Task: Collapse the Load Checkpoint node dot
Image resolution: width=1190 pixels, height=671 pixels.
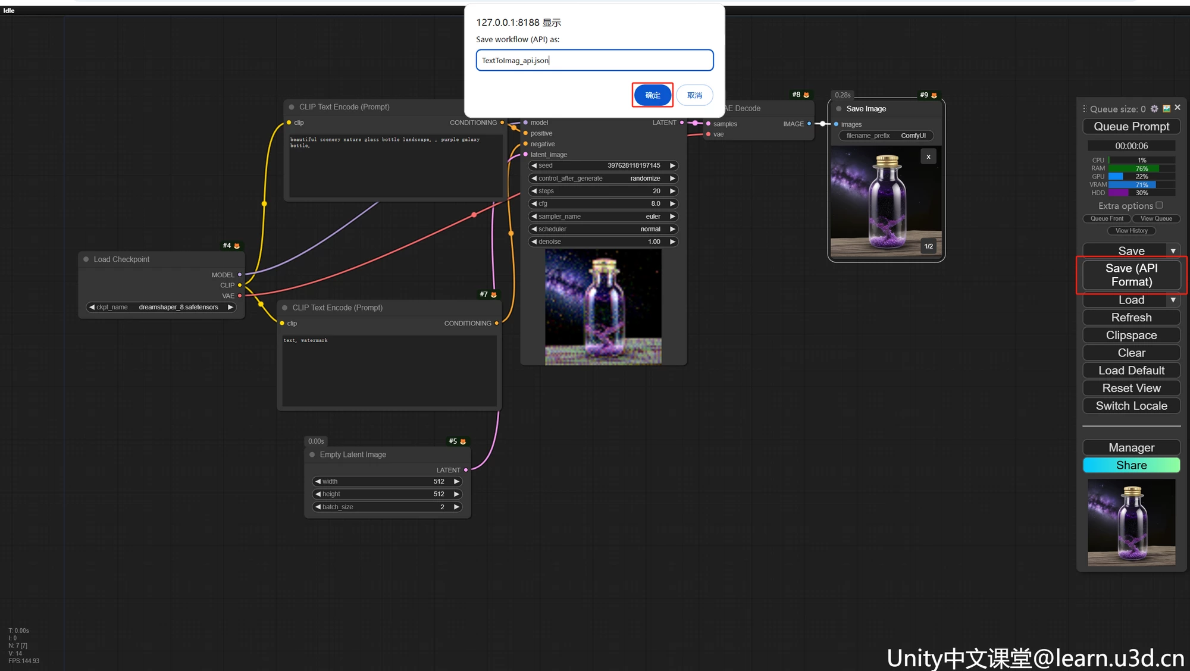Action: [86, 259]
